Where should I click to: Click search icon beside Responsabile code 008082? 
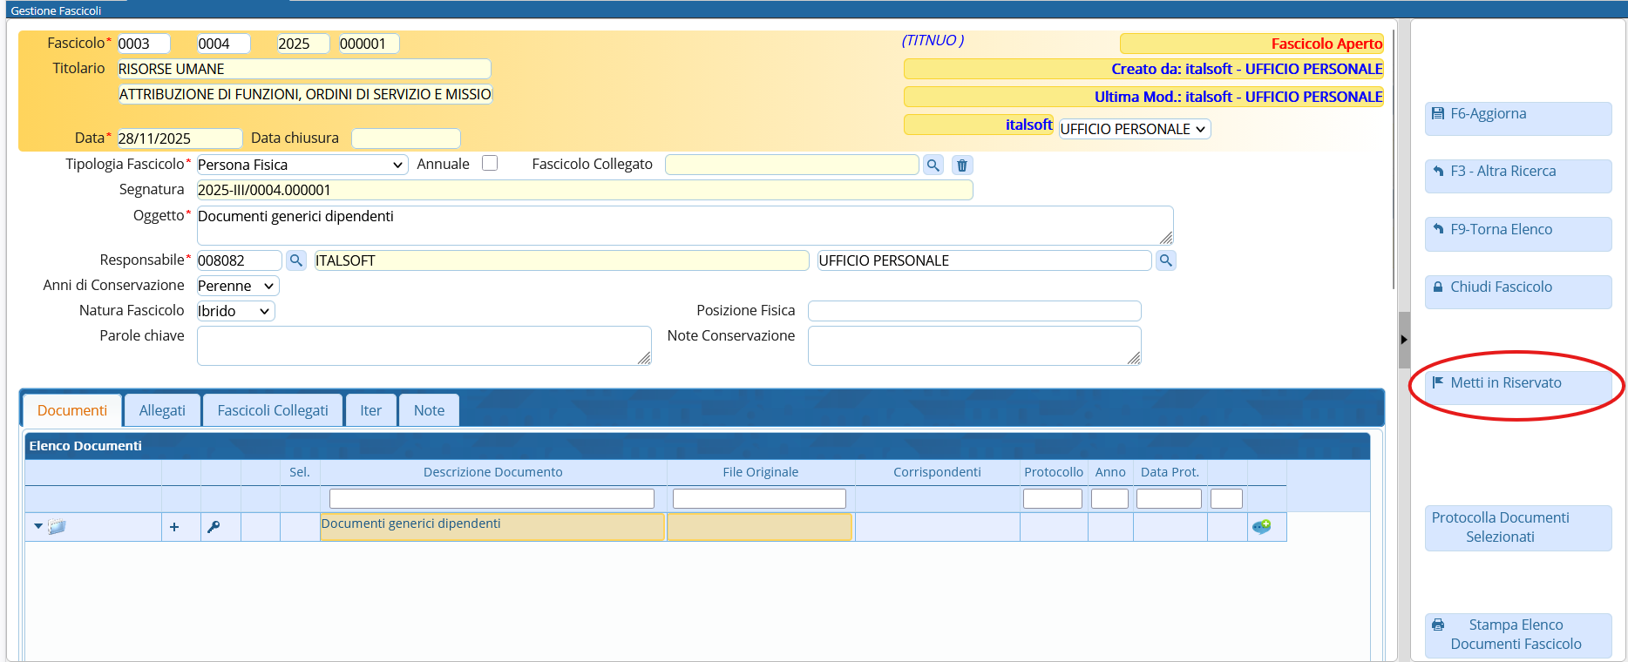pos(296,260)
